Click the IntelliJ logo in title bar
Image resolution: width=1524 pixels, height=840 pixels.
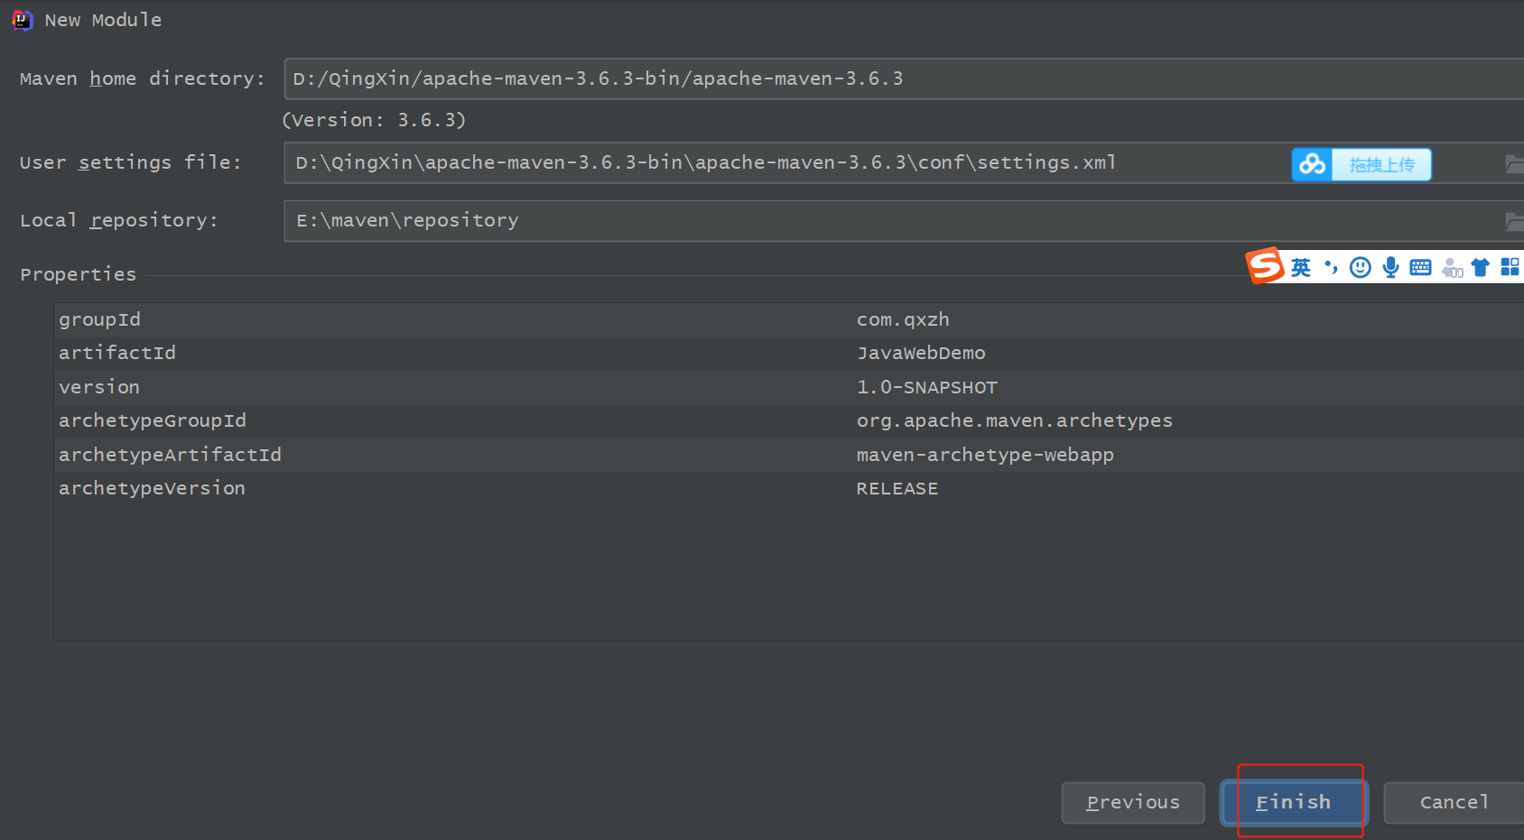tap(22, 20)
